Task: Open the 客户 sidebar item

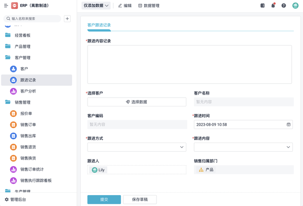Action: (x=24, y=69)
